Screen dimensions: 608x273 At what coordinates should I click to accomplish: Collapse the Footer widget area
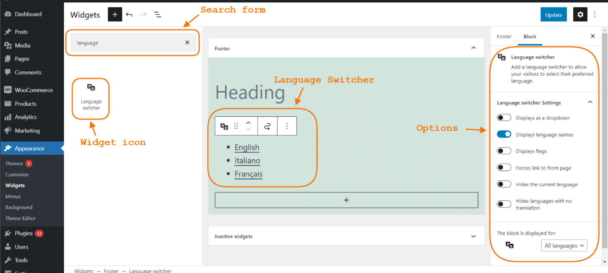point(473,48)
